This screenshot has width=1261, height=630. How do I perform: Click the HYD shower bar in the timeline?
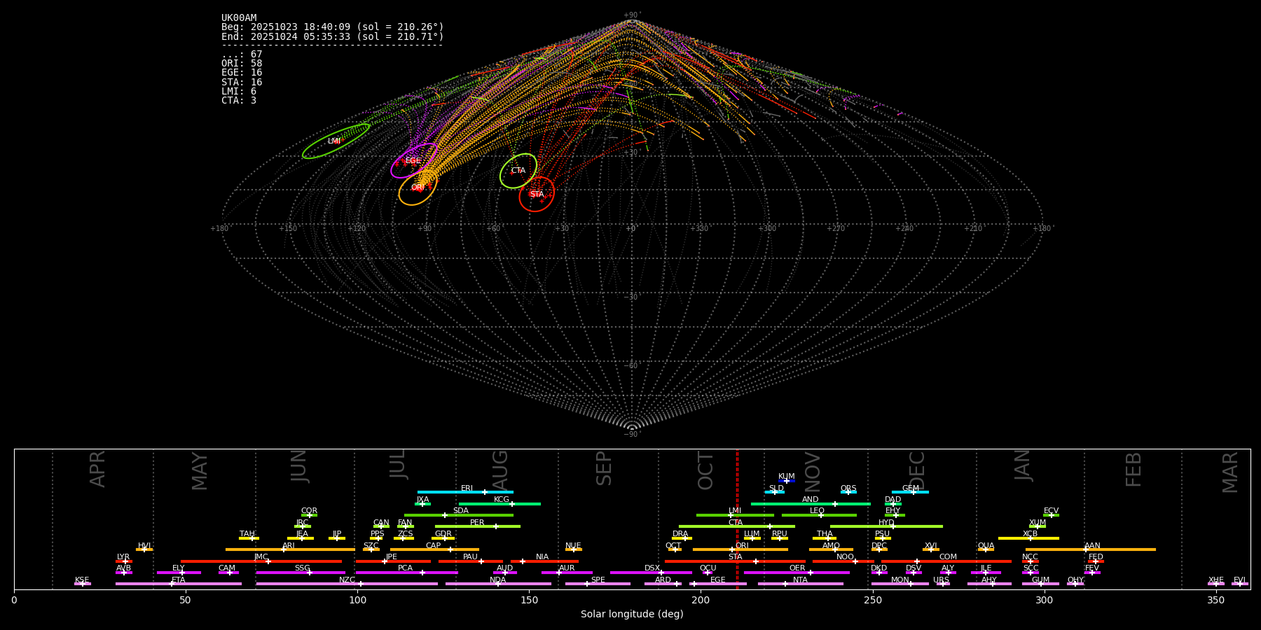[886, 526]
